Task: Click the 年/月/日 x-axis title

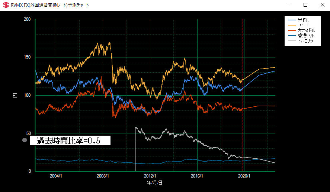Action: [x=154, y=183]
